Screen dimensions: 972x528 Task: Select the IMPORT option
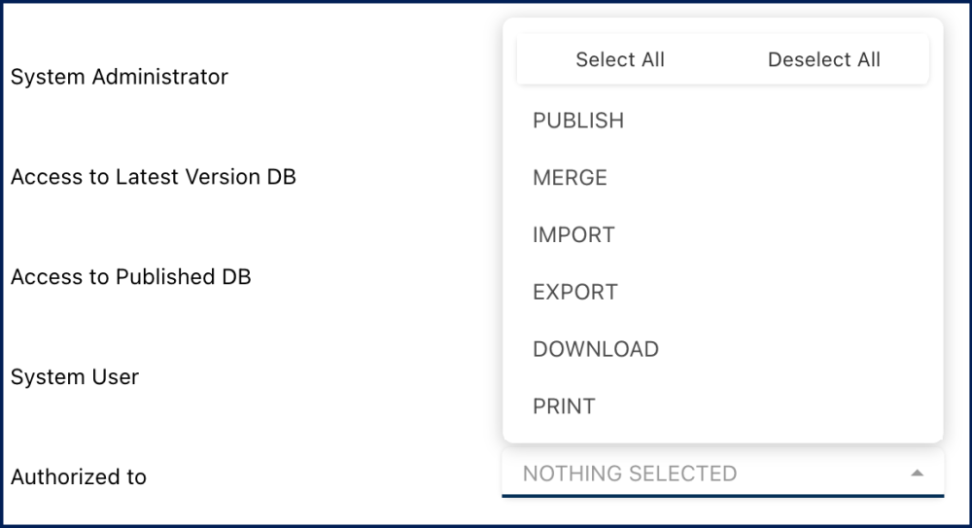[573, 235]
